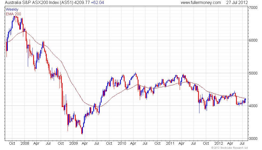Click the 7000 price axis label

point(253,7)
